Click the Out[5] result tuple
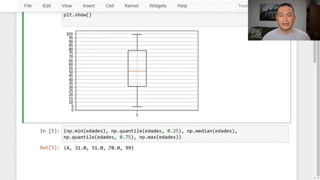The height and width of the screenshot is (180, 320). pyautogui.click(x=98, y=148)
